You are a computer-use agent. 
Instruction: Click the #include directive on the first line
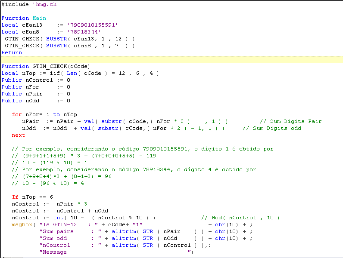pyautogui.click(x=15, y=4)
